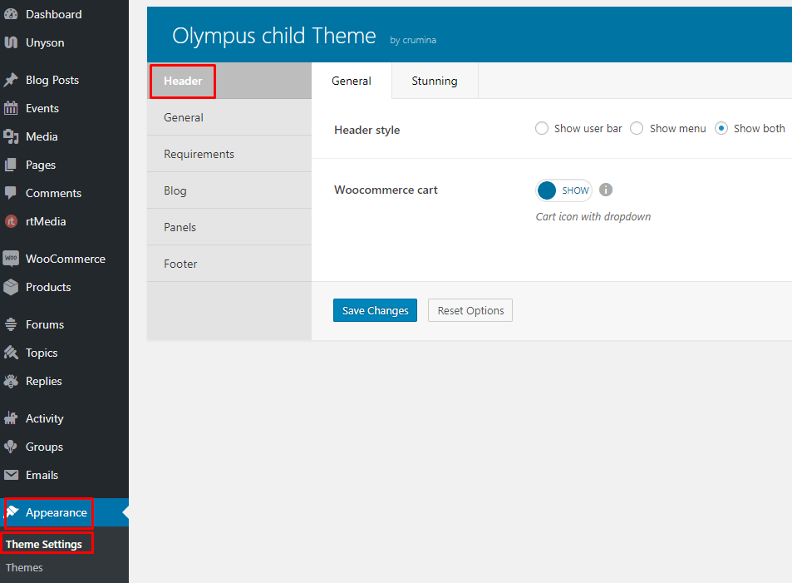
Task: Open the Topics menu label
Action: click(x=42, y=353)
